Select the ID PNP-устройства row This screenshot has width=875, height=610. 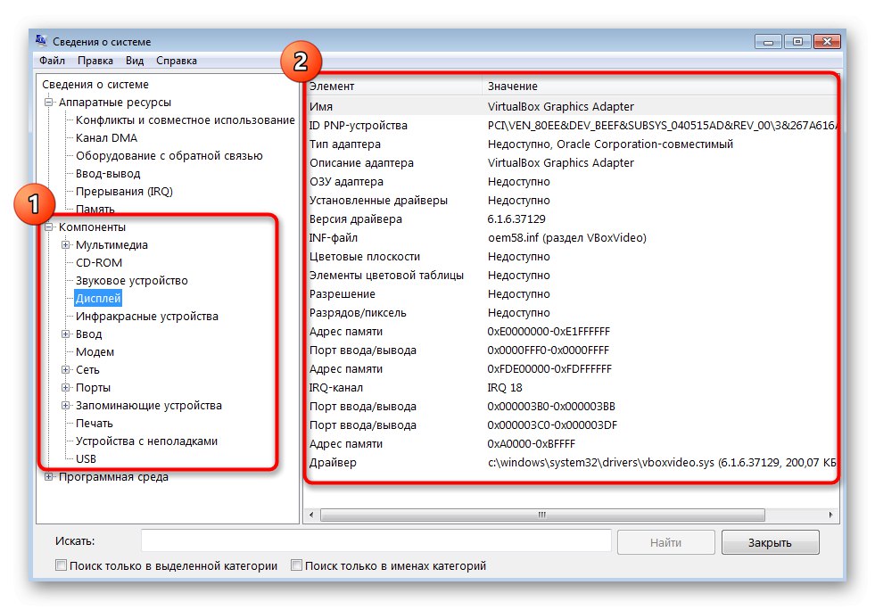[572, 126]
